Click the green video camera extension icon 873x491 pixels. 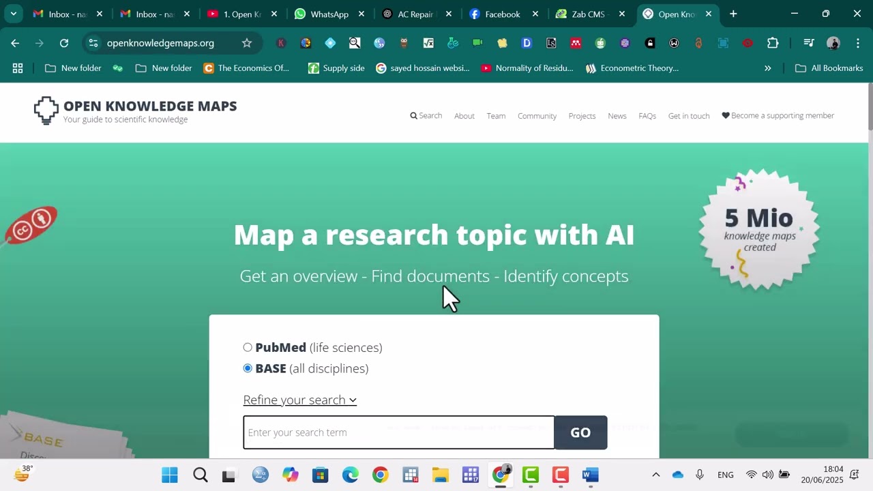(x=477, y=43)
